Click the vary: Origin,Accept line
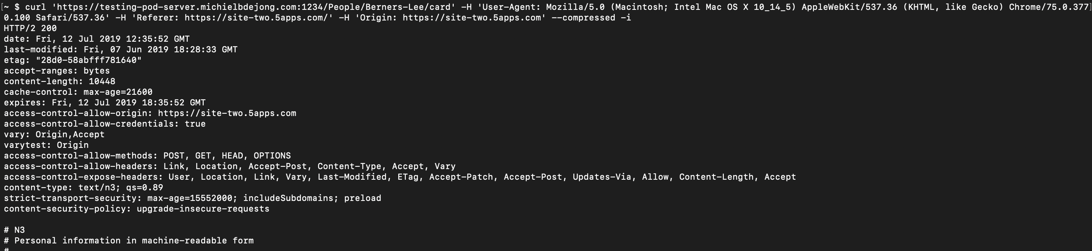The width and height of the screenshot is (1092, 251). coord(54,134)
